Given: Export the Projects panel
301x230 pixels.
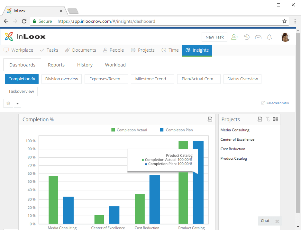Looking at the screenshot, I should pos(260,119).
